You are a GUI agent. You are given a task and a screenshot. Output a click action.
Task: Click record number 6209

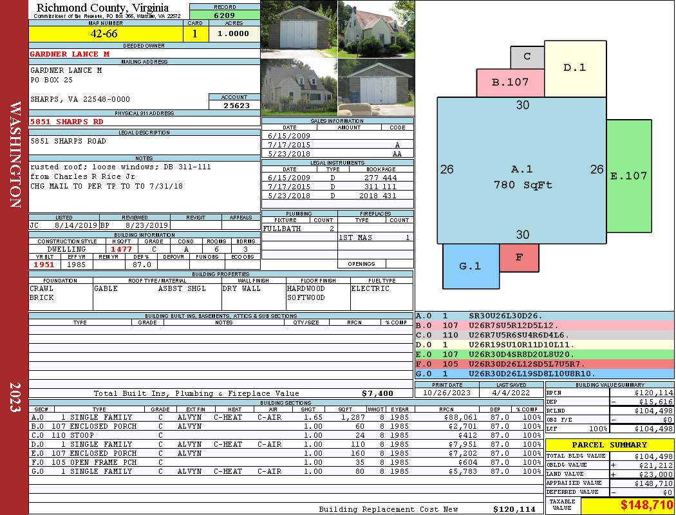tap(225, 15)
